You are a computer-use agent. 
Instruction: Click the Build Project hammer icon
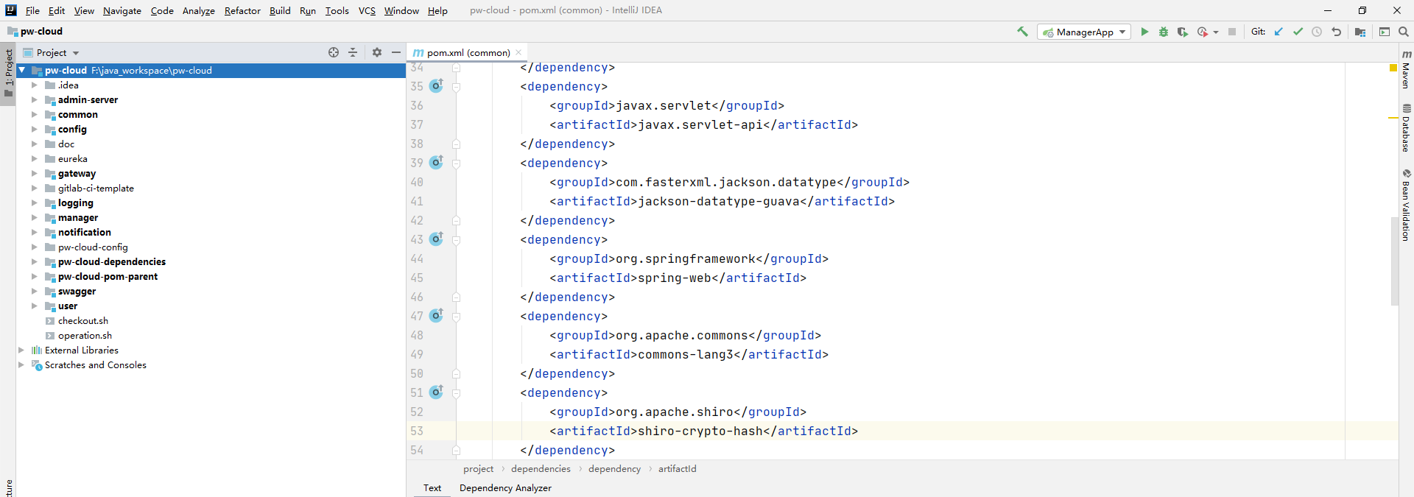pyautogui.click(x=1022, y=32)
